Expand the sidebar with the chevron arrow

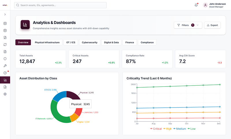pos(5,14)
